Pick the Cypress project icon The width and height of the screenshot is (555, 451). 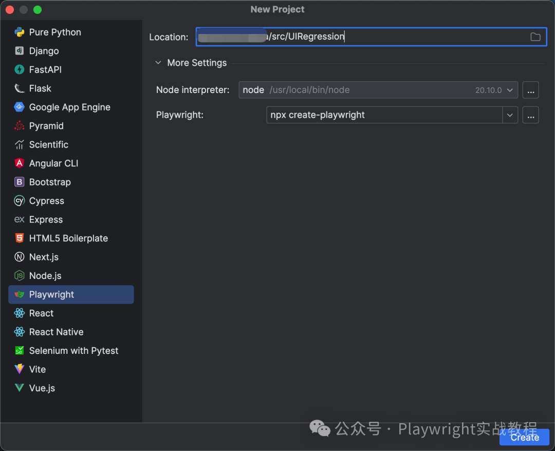point(20,201)
